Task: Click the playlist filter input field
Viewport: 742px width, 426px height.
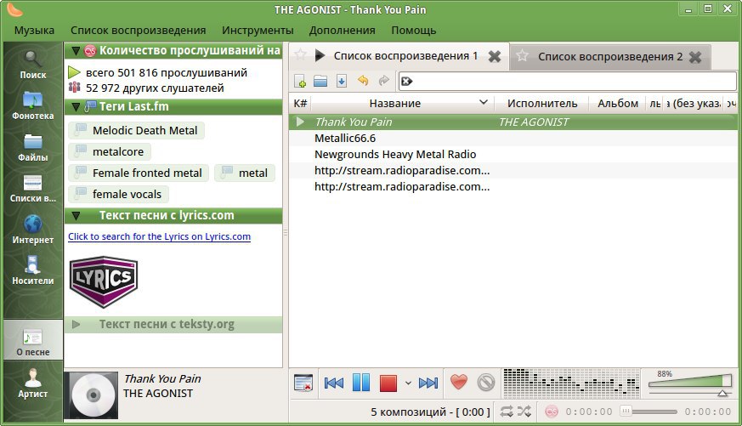Action: tap(568, 82)
